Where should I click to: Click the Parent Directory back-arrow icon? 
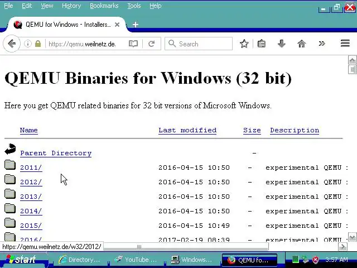(x=10, y=149)
